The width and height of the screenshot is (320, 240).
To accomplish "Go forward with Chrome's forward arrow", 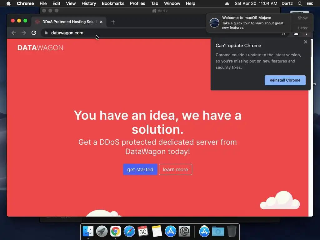I will (24, 33).
